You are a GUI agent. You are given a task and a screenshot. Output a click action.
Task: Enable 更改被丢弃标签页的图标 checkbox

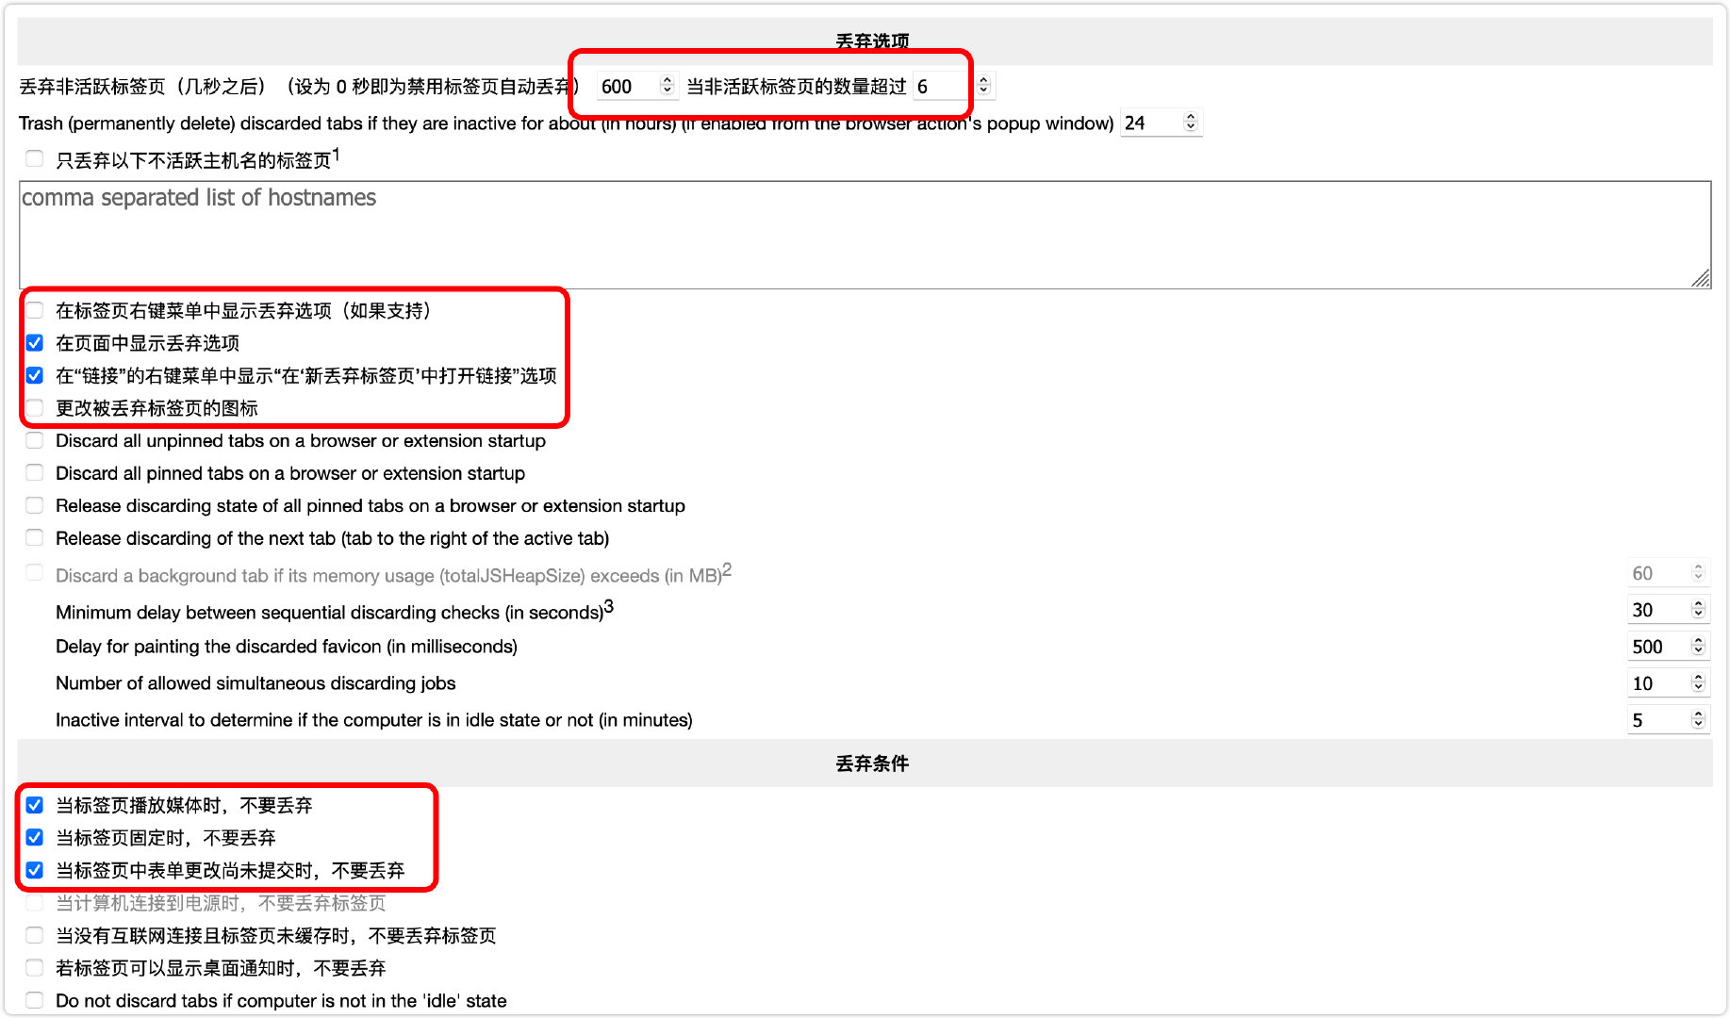pos(35,408)
